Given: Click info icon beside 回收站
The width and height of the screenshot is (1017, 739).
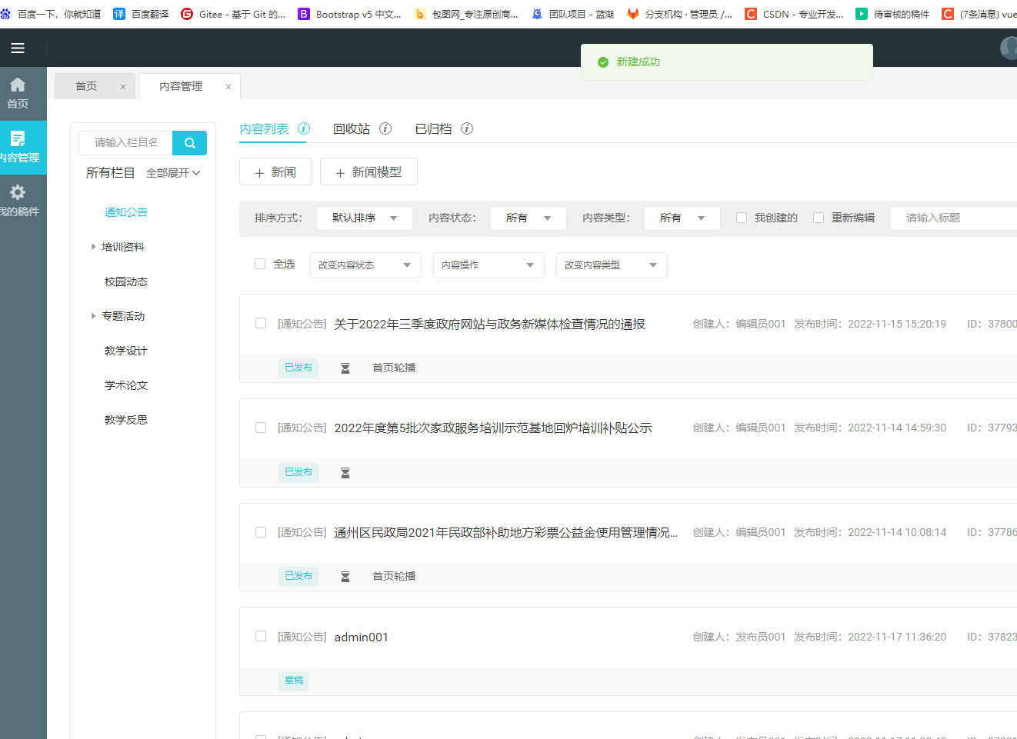Looking at the screenshot, I should click(385, 128).
